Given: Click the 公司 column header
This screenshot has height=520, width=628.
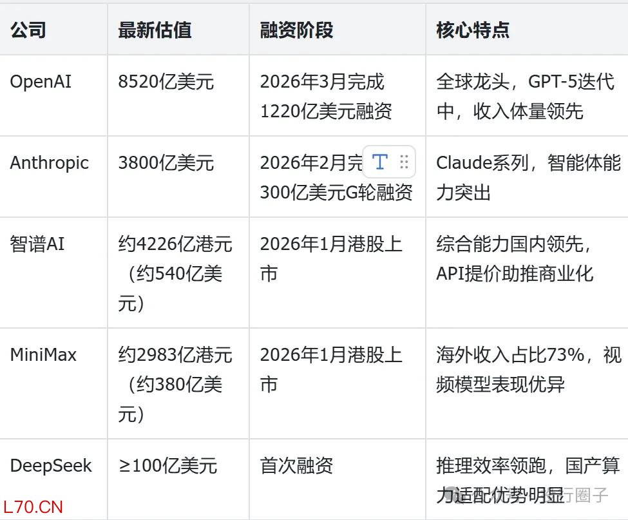Looking at the screenshot, I should coord(27,30).
